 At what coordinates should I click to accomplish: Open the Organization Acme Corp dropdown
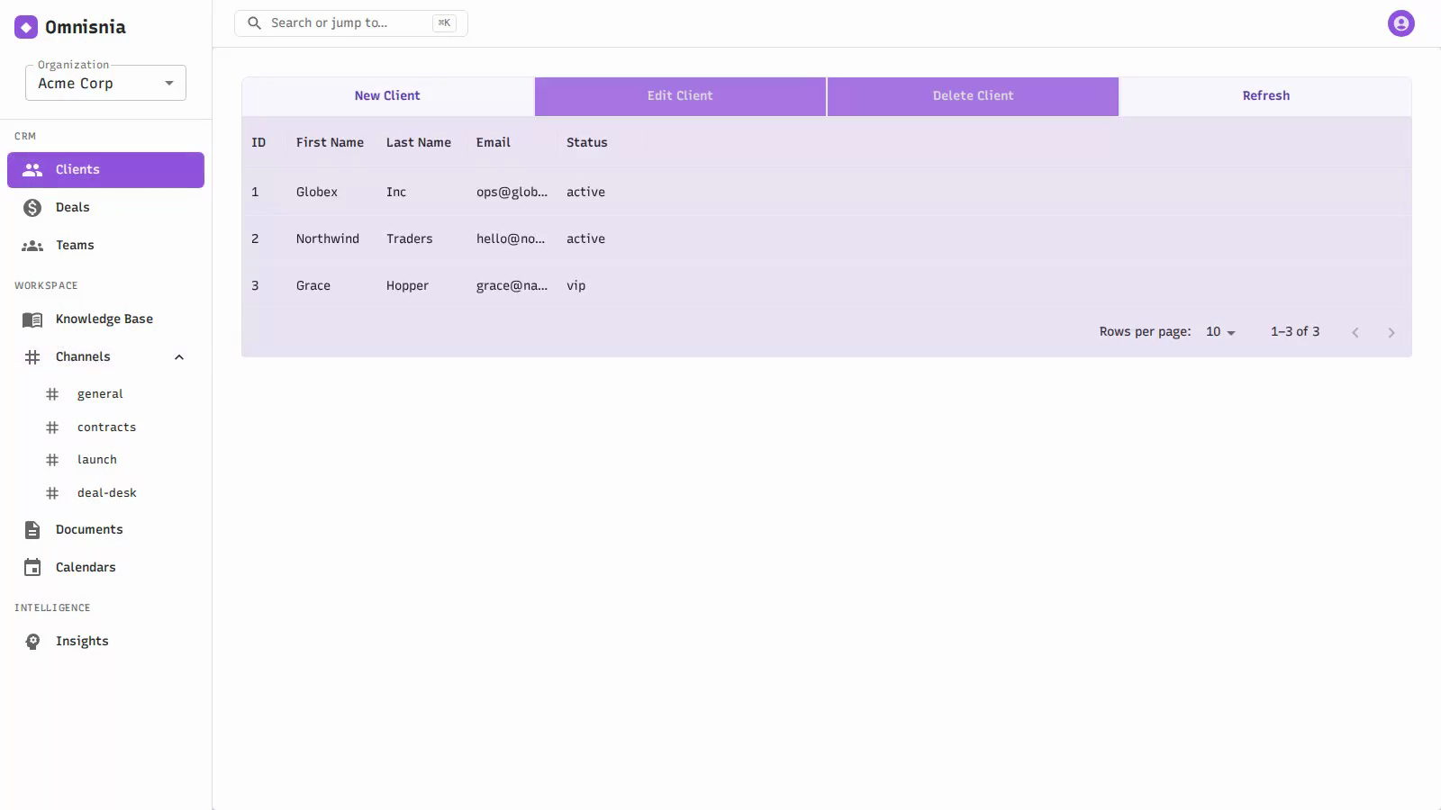point(105,83)
